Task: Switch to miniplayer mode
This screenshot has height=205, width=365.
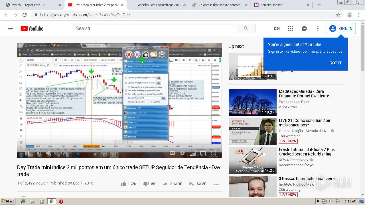Action: 193,153
